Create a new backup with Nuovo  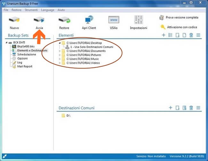click(14, 23)
